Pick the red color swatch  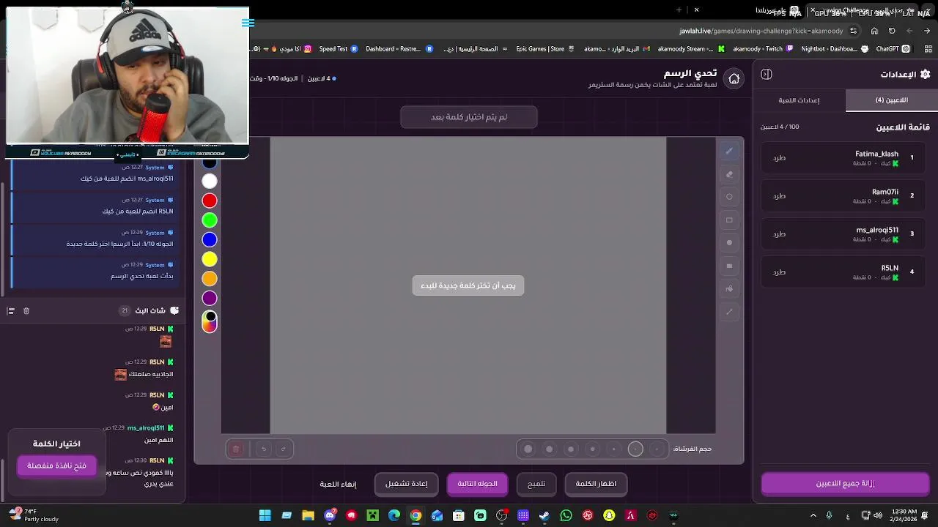(x=210, y=201)
